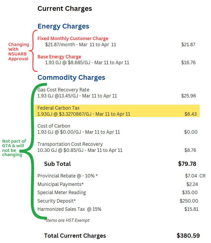Click the Items are HST Exempt footnote

click(67, 220)
